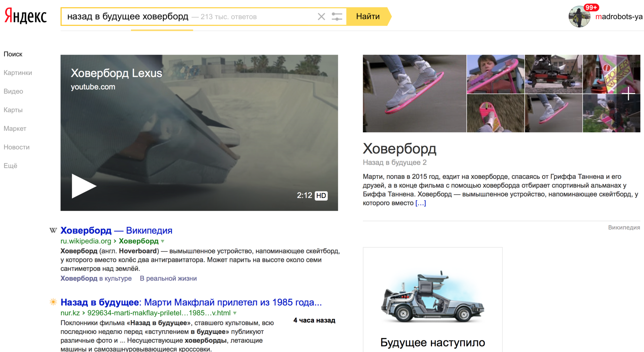Click the Ховерборд knowledge panel title
Screen dimensions: 644x352
(x=399, y=149)
